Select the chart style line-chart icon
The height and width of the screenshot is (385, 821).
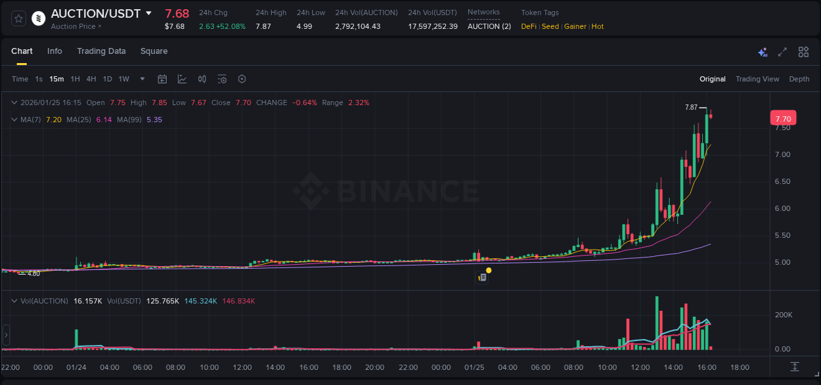pos(182,79)
